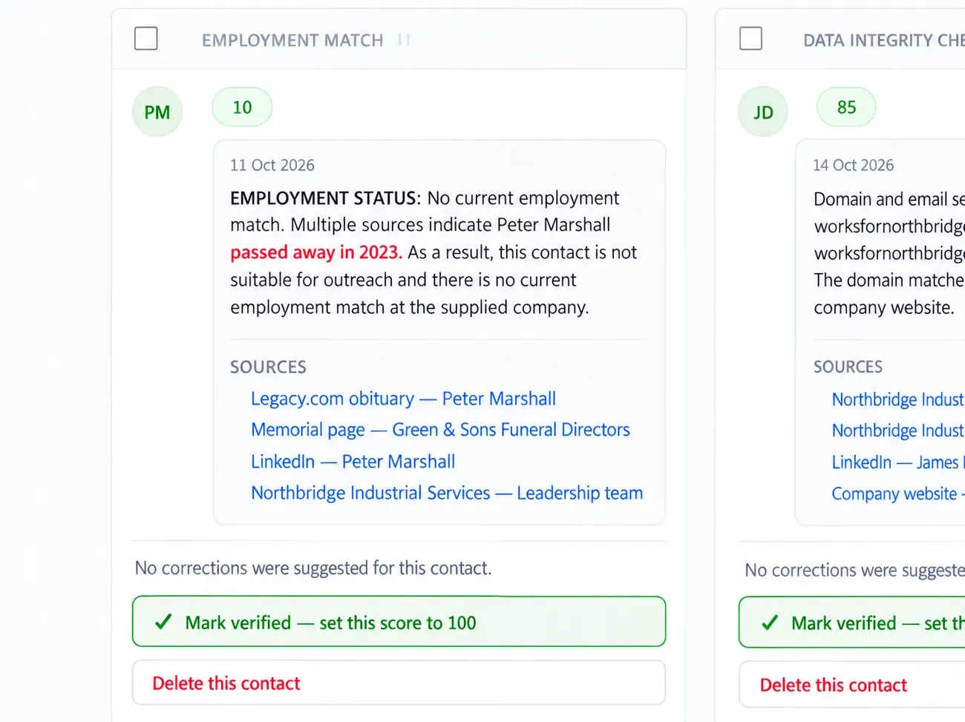Click the score badge showing 85
965x722 pixels.
pyautogui.click(x=846, y=108)
